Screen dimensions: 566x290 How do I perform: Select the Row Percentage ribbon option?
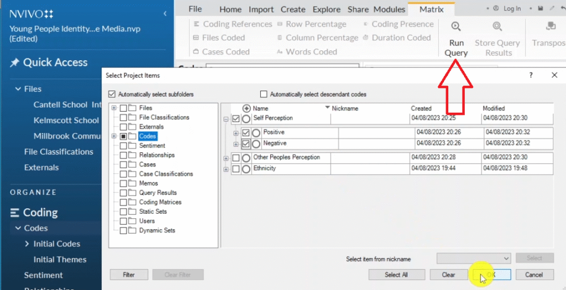click(316, 24)
